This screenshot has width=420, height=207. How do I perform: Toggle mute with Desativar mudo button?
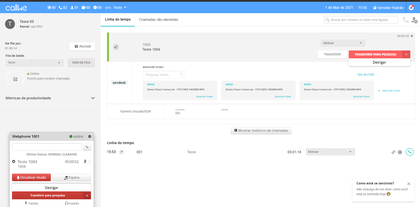(x=31, y=178)
